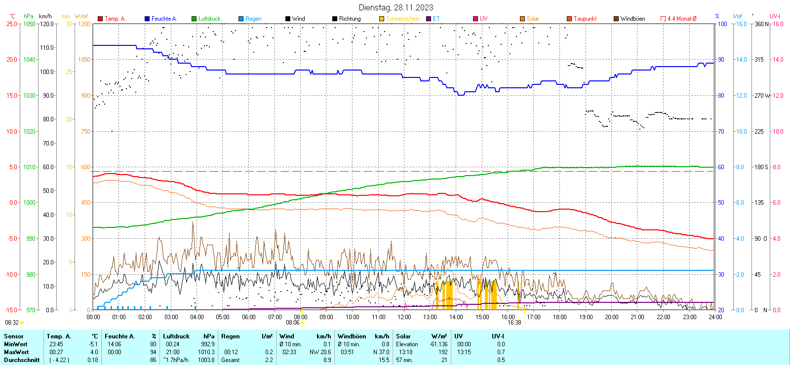Viewport: 790px width, 365px height.
Task: Click the purple ET legend square
Action: 429,19
